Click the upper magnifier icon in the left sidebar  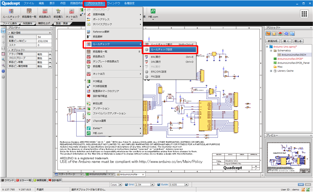pos(3,59)
